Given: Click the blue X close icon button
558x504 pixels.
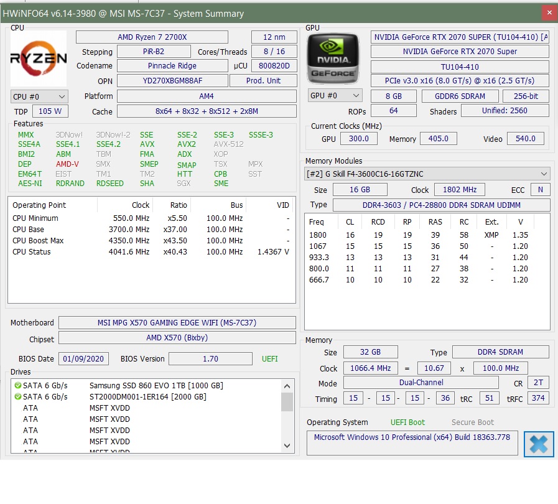Looking at the screenshot, I should (539, 444).
